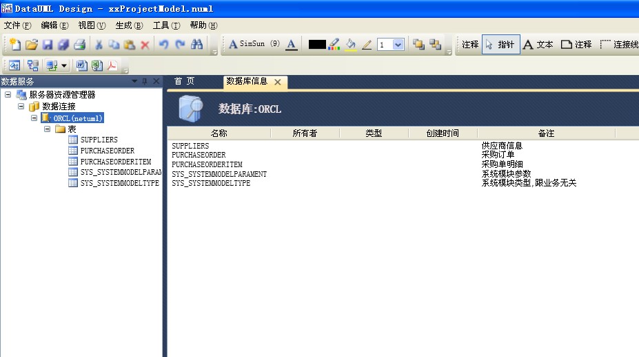This screenshot has height=357, width=639.
Task: Collapse 服务器资源管理器 tree node
Action: (8, 95)
